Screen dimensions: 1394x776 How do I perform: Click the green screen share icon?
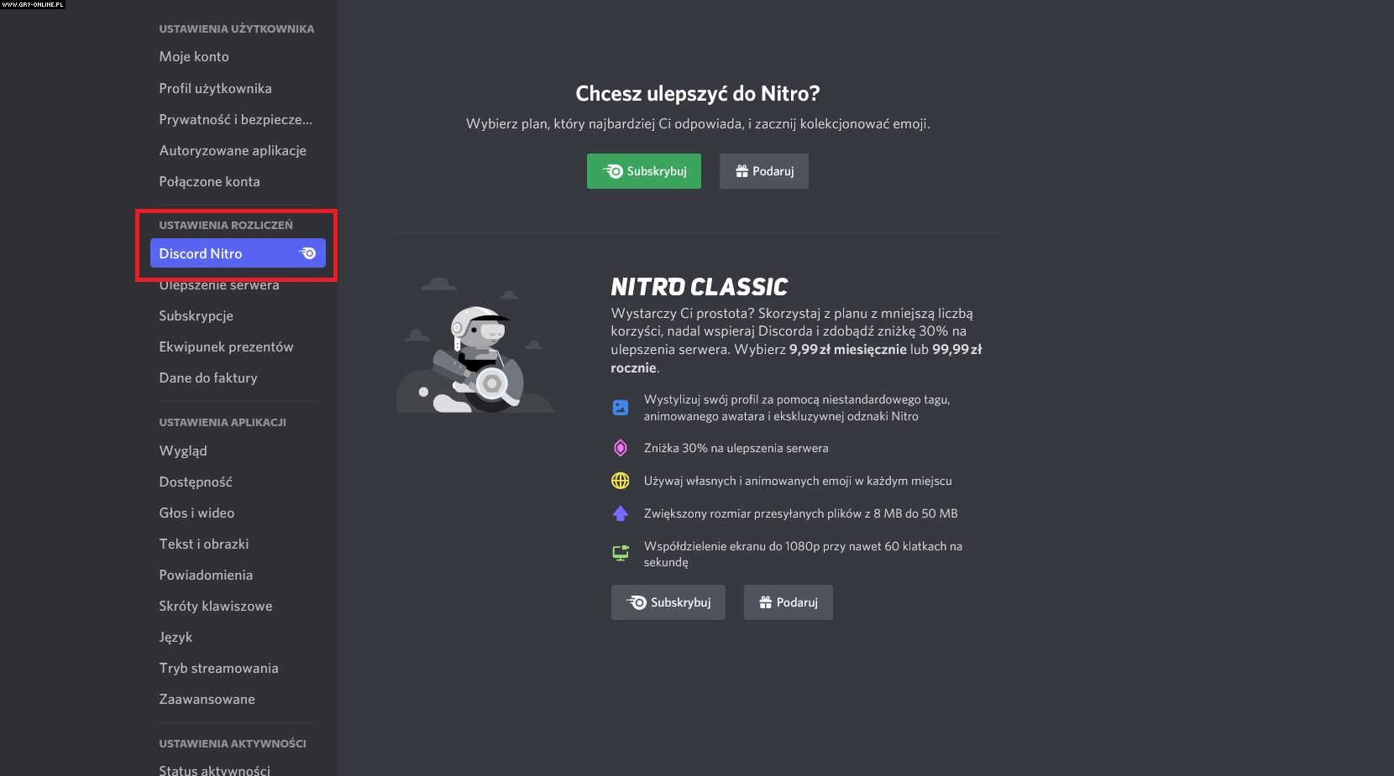click(x=620, y=554)
